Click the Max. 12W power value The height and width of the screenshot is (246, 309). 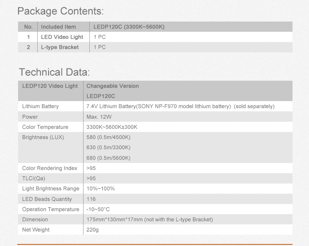99,117
